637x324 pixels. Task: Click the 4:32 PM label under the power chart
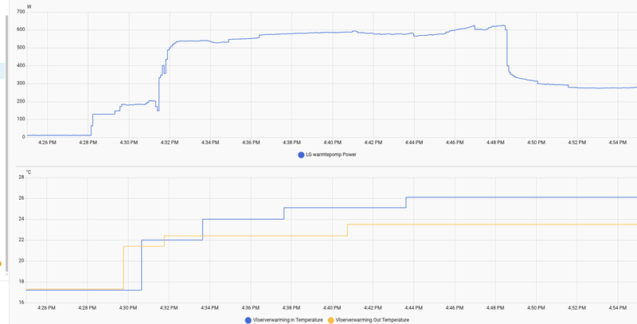coord(170,142)
